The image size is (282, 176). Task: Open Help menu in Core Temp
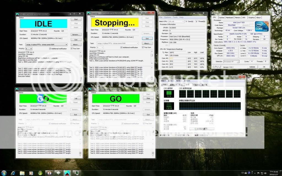(x=181, y=17)
